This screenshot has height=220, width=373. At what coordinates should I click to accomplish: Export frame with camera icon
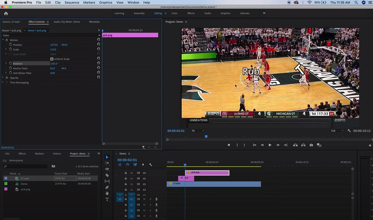[311, 145]
